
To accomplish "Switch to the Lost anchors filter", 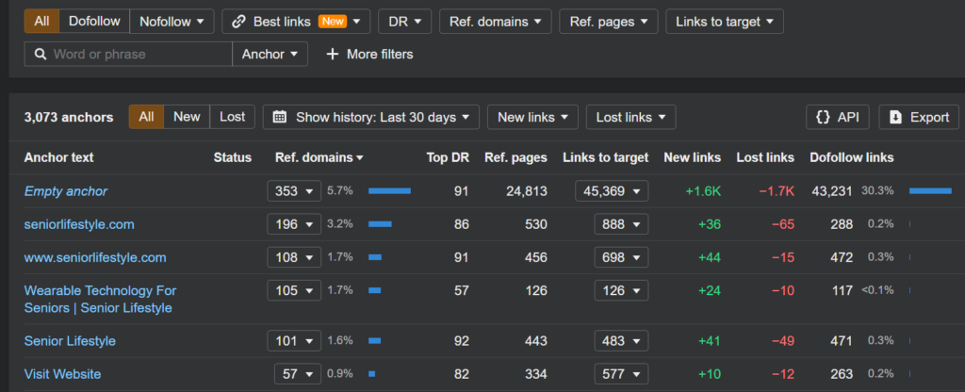I will 232,117.
